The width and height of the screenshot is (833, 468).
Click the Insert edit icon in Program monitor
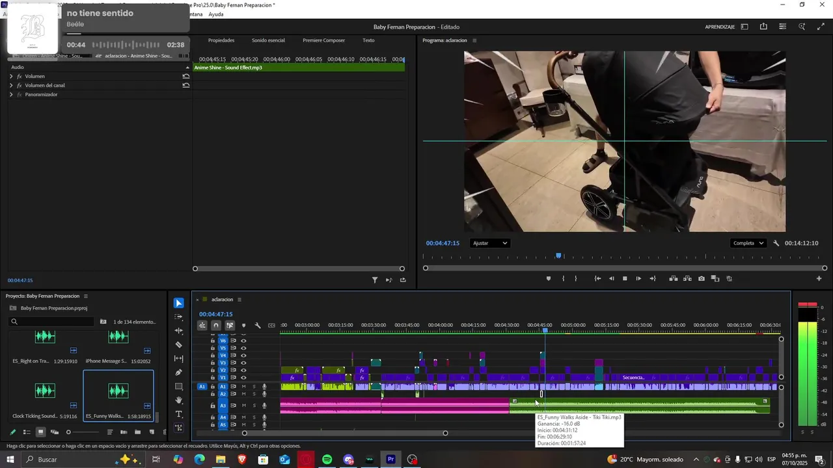[674, 278]
